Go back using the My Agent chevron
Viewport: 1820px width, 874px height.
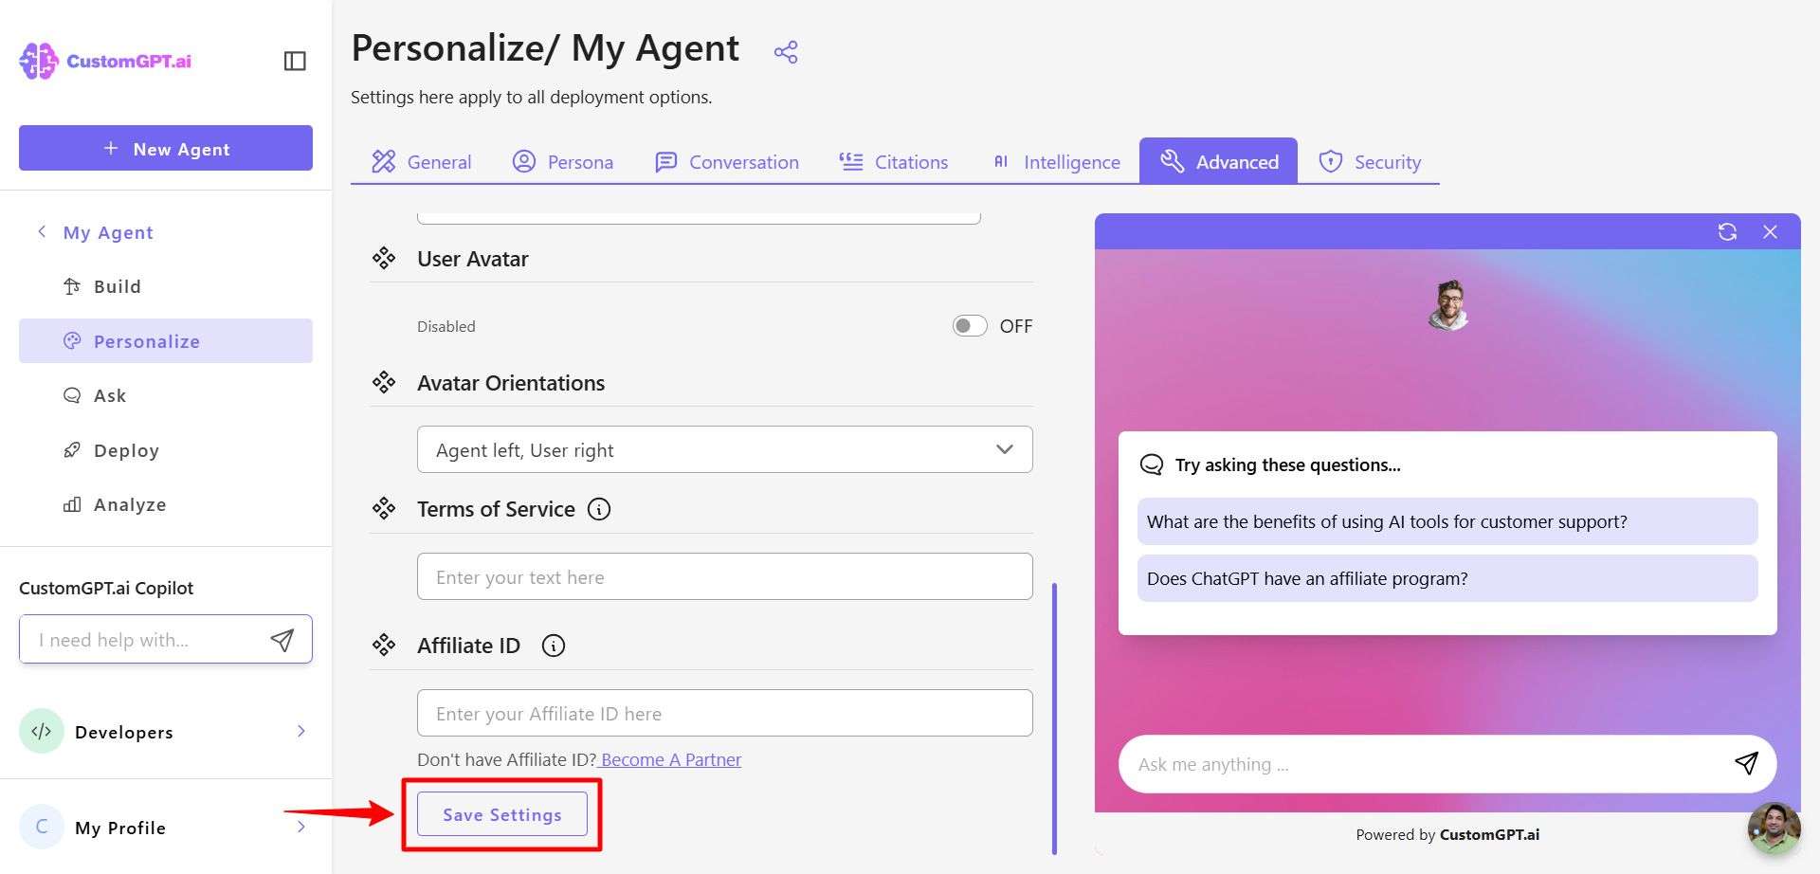42,232
